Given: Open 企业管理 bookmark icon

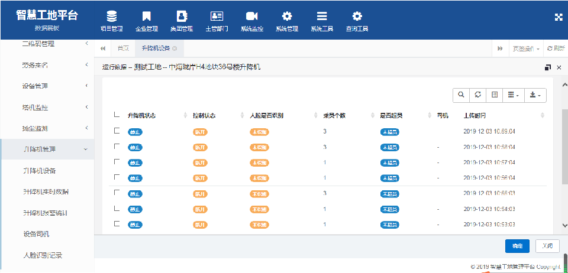Looking at the screenshot, I should pyautogui.click(x=146, y=17).
